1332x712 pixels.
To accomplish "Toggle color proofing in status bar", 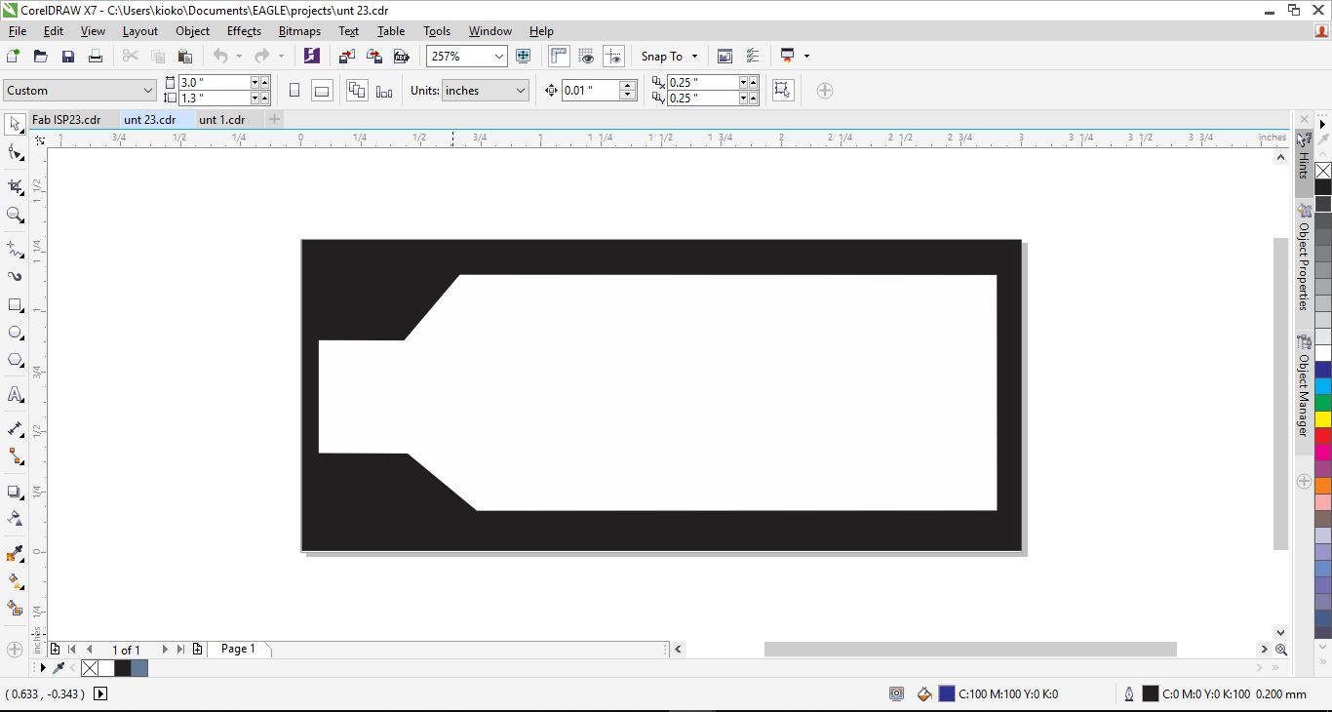I will tap(896, 694).
